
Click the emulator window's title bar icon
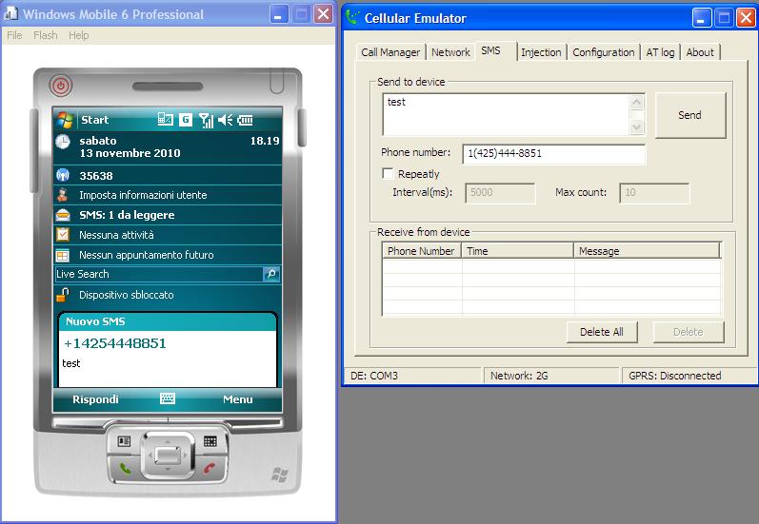(x=10, y=14)
